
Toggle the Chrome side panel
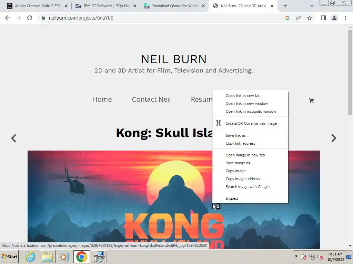coord(323,18)
